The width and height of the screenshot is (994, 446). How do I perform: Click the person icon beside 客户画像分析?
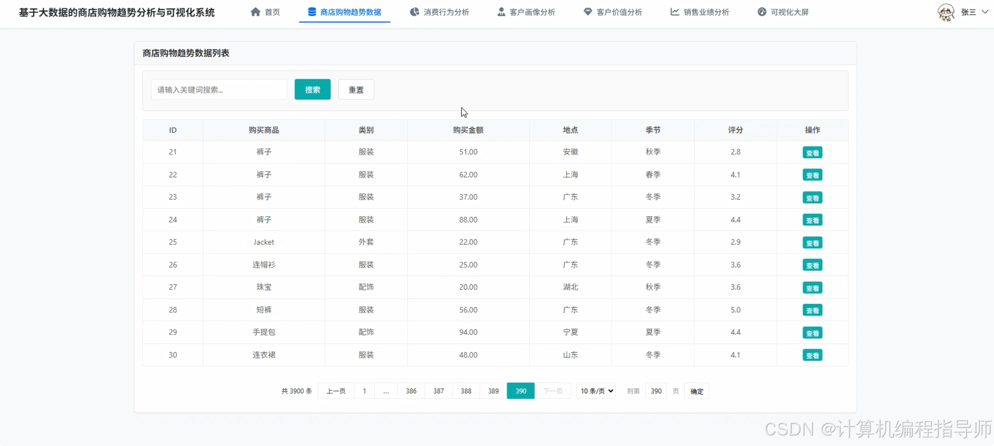tap(501, 12)
